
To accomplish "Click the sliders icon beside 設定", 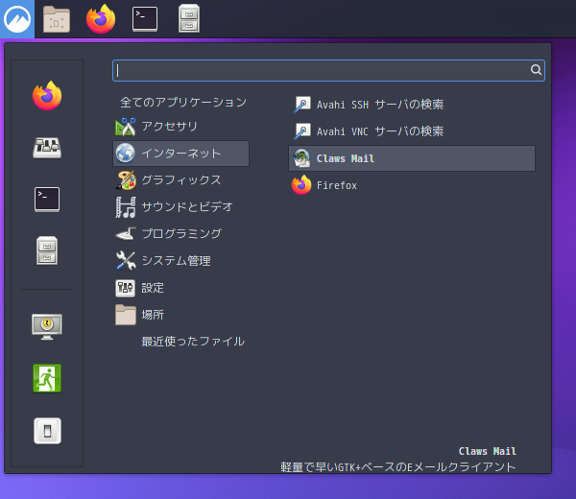I will point(125,288).
